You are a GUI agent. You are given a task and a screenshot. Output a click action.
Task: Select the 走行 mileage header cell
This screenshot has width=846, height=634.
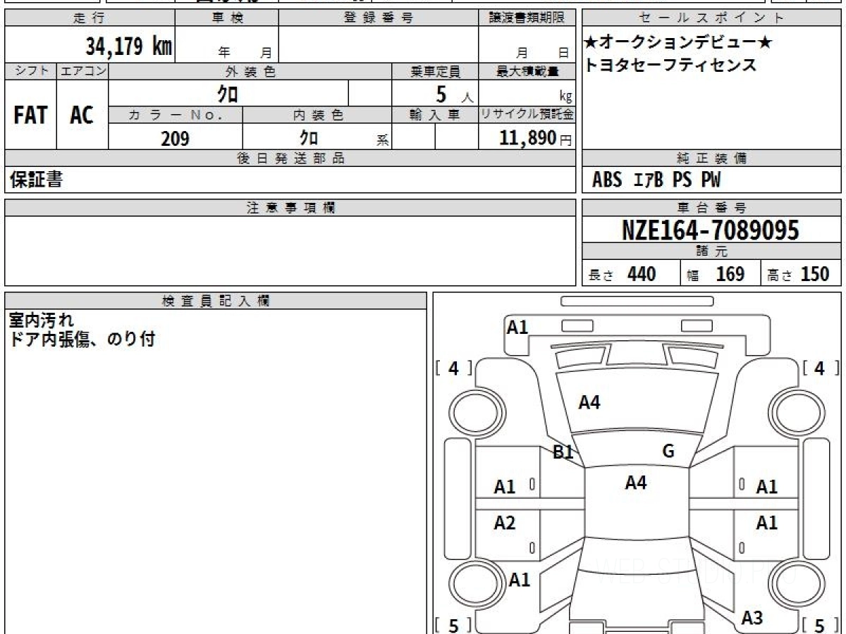coord(90,18)
